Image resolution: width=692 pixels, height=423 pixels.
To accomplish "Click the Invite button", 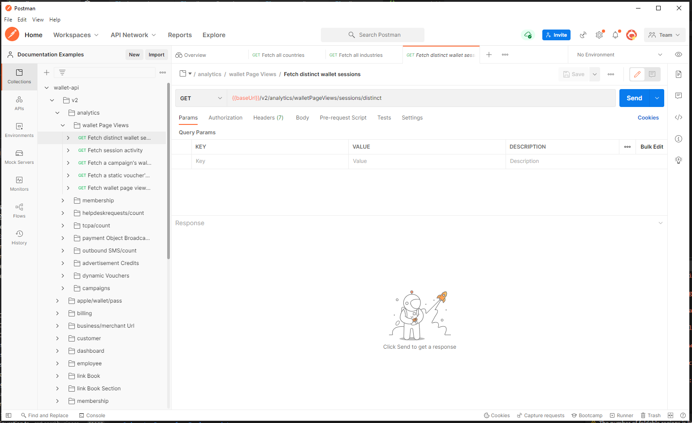I will (556, 35).
